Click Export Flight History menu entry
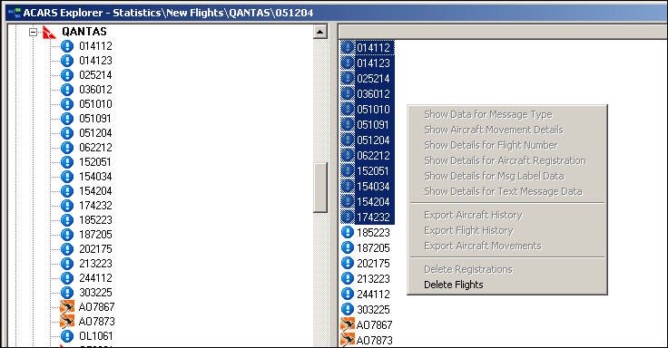Image resolution: width=668 pixels, height=348 pixels. tap(468, 230)
